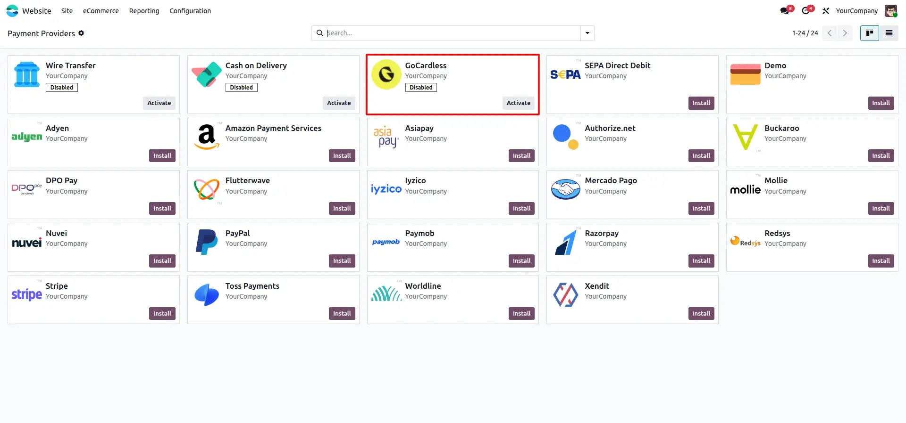Open the Buckaroo logo
Viewport: 906px width, 423px height.
pyautogui.click(x=745, y=137)
